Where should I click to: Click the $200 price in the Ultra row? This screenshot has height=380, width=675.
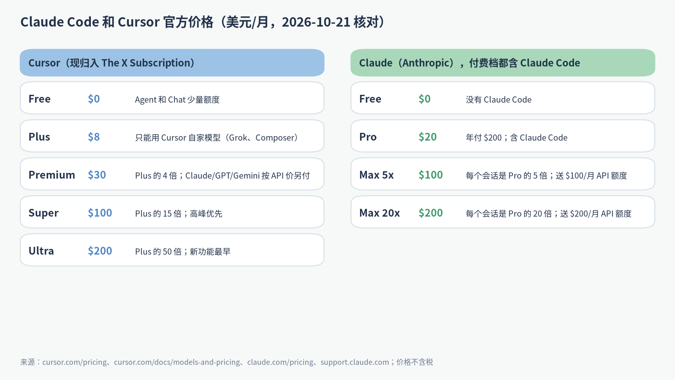[x=100, y=251]
